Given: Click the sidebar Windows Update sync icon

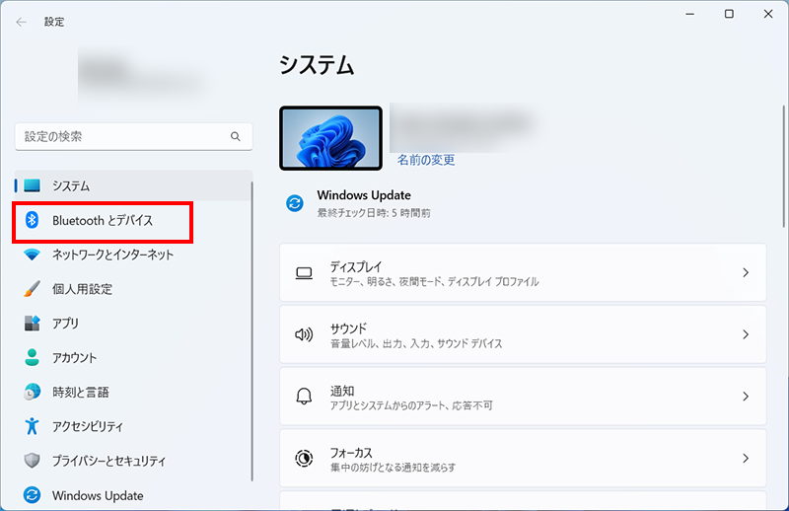Looking at the screenshot, I should pyautogui.click(x=33, y=495).
